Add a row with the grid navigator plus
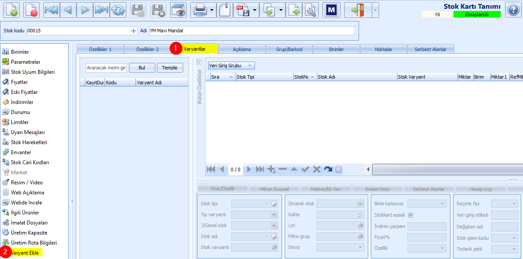Image resolution: width=523 pixels, height=259 pixels. (271, 169)
